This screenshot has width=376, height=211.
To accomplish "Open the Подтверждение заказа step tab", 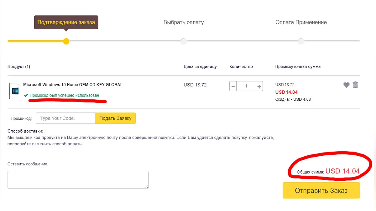I will pyautogui.click(x=66, y=22).
